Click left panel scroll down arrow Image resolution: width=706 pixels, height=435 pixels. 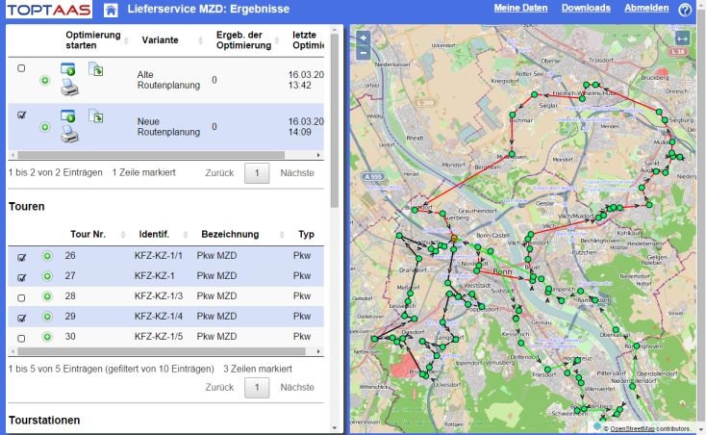pos(334,428)
